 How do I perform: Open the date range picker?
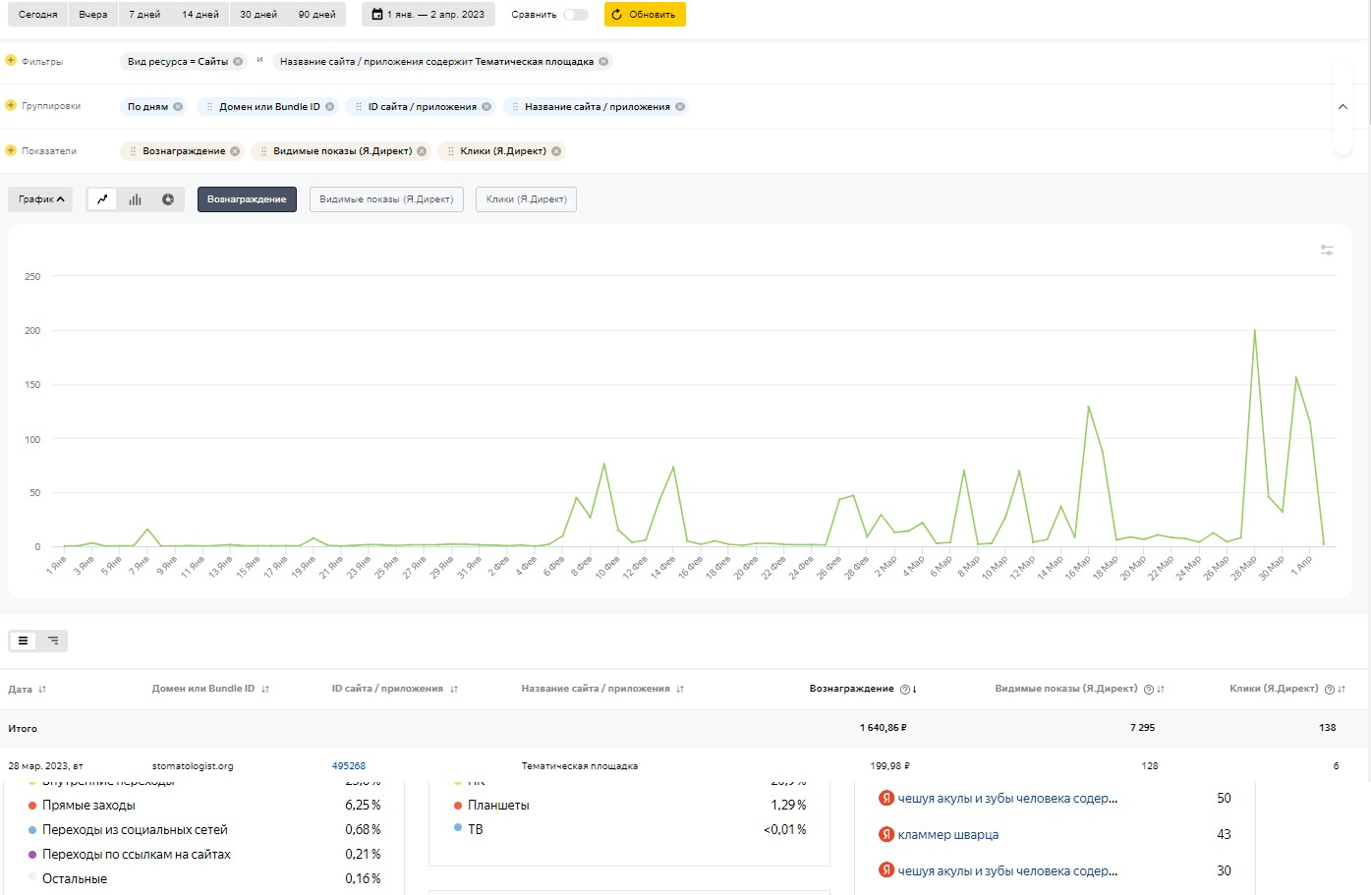[428, 15]
